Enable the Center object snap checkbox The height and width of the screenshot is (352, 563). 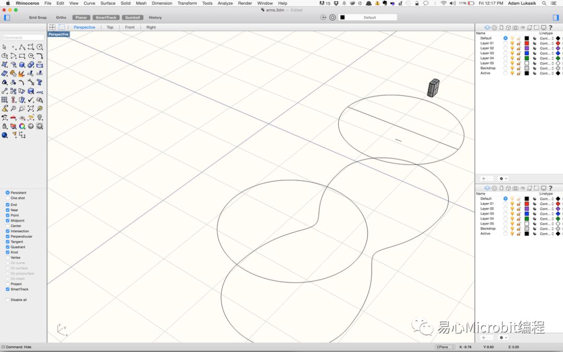8,226
